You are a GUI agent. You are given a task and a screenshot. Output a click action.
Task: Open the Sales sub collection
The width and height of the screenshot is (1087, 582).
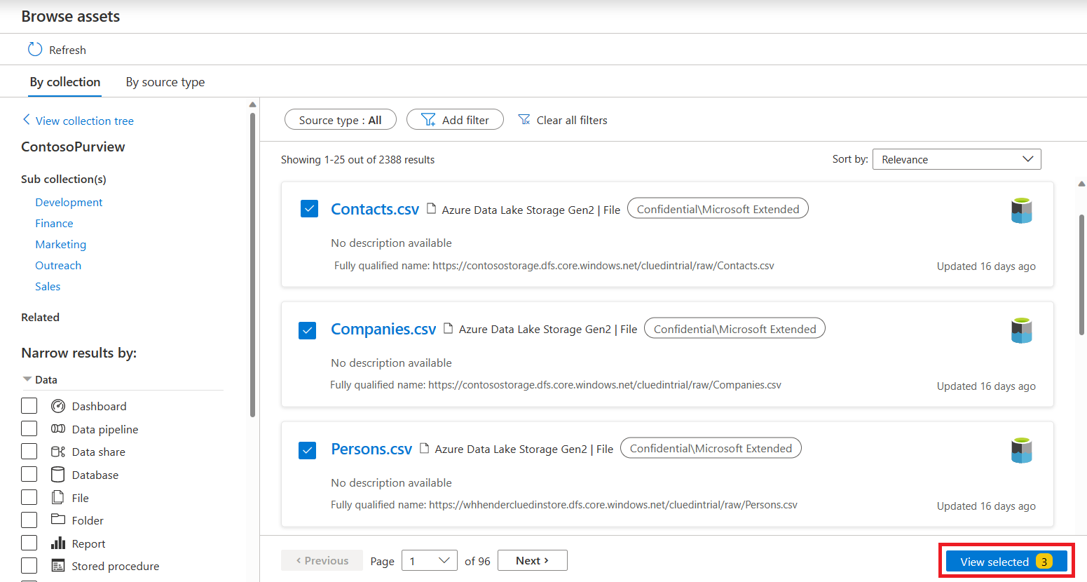(x=48, y=286)
